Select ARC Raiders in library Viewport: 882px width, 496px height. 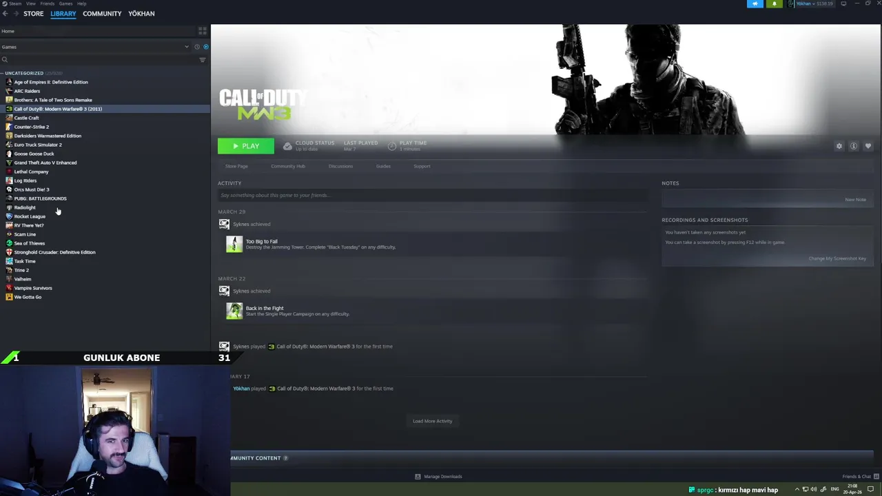click(x=27, y=91)
